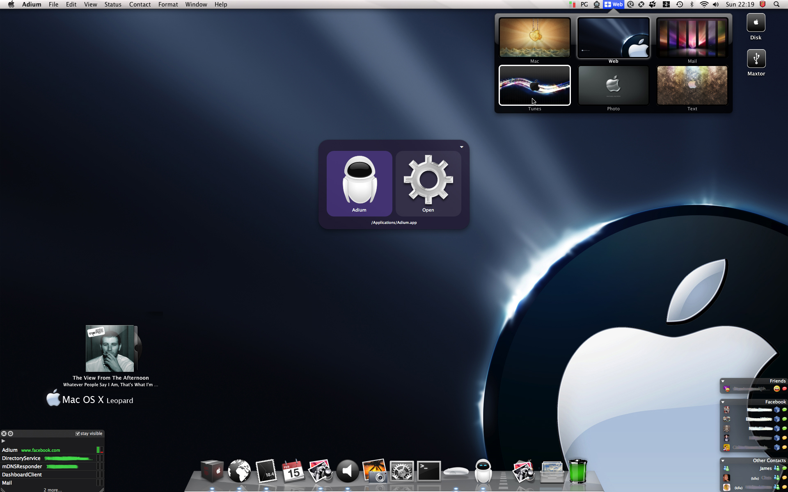This screenshot has height=492, width=788.
Task: Expand the network monitor disclosure triangle
Action: click(x=3, y=441)
